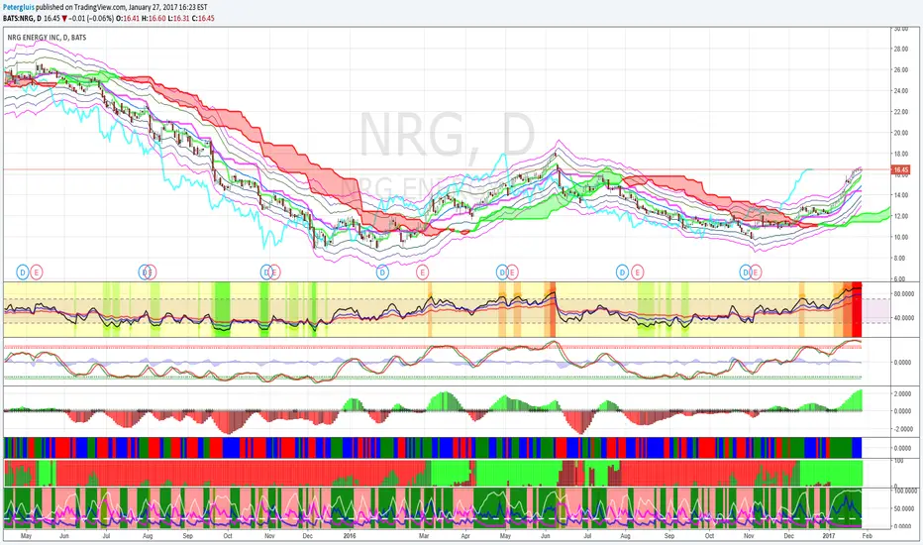923x545 pixels.
Task: Click the Mar label on time axis
Action: pos(424,536)
